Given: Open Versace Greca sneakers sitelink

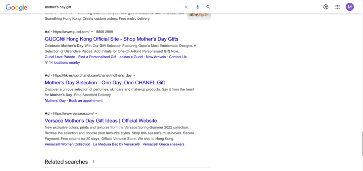Looking at the screenshot, I should coord(163,144).
